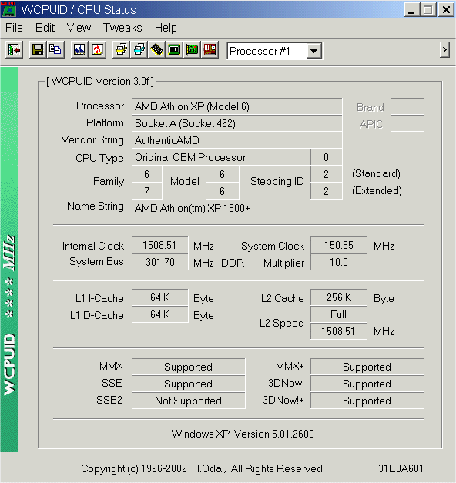Viewport: 456px width, 483px height.
Task: Click the memory chip module icon
Action: [156, 49]
